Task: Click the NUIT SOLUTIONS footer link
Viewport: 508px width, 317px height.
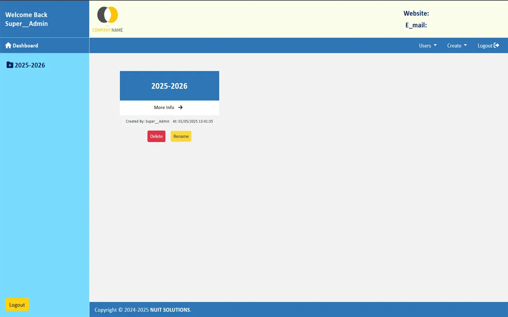Action: coord(170,310)
